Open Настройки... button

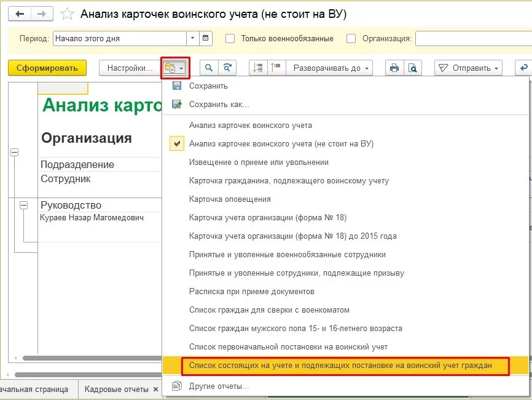click(x=130, y=68)
